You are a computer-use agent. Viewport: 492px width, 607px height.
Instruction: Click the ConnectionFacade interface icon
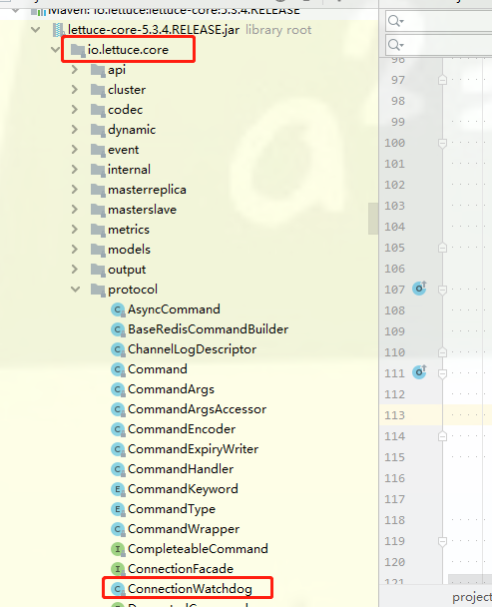coord(118,569)
